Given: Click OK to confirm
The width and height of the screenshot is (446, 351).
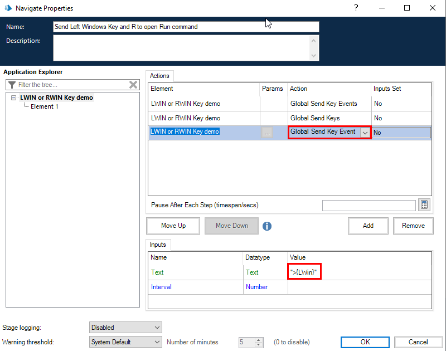Looking at the screenshot, I should (365, 342).
